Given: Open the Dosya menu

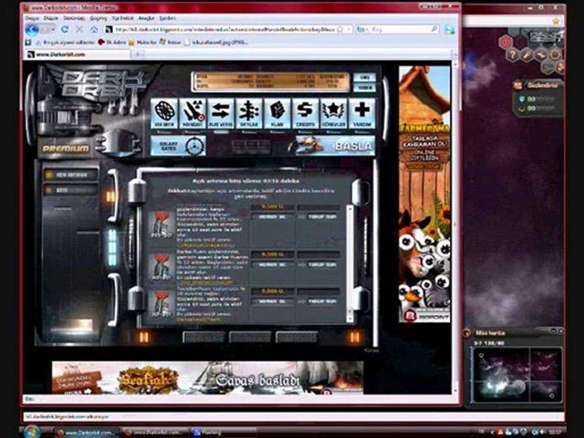Looking at the screenshot, I should point(32,18).
